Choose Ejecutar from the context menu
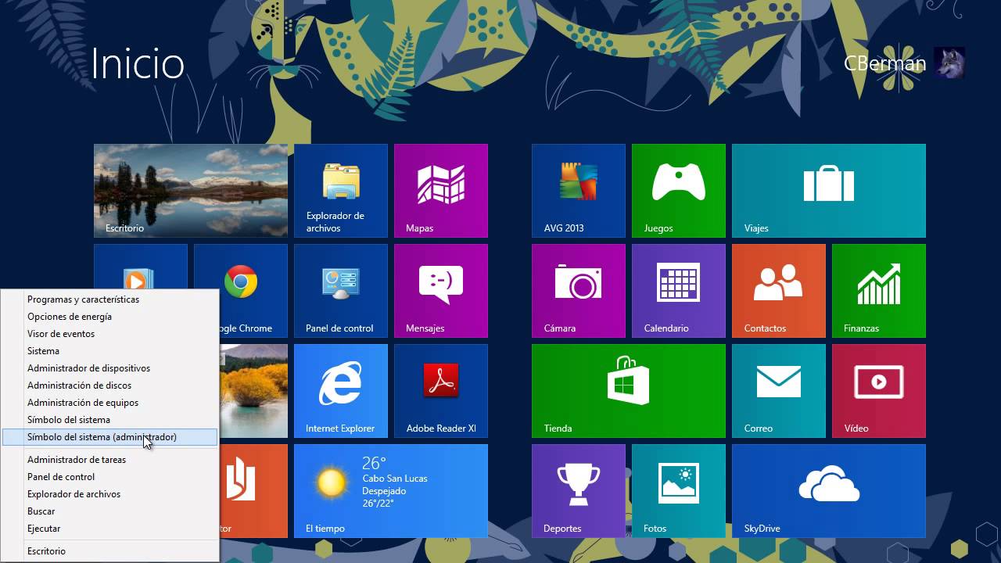The height and width of the screenshot is (563, 1001). click(109, 529)
